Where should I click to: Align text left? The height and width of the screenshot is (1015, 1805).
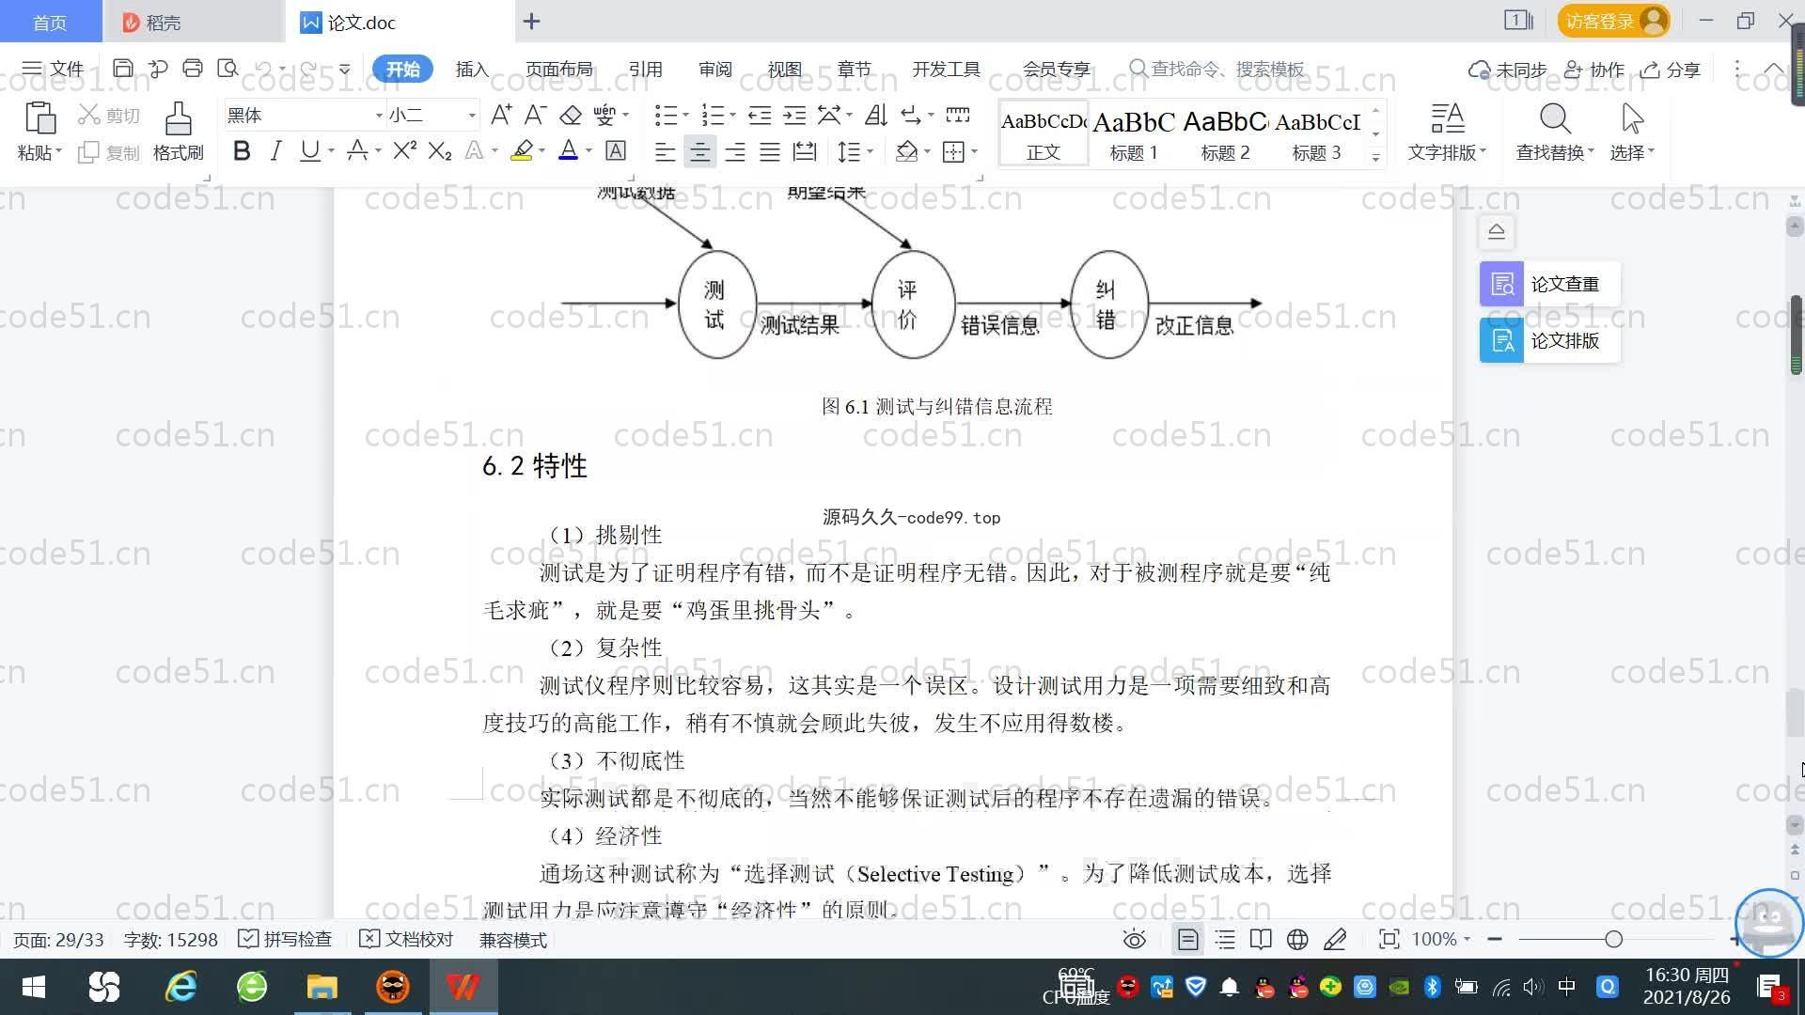pos(665,151)
